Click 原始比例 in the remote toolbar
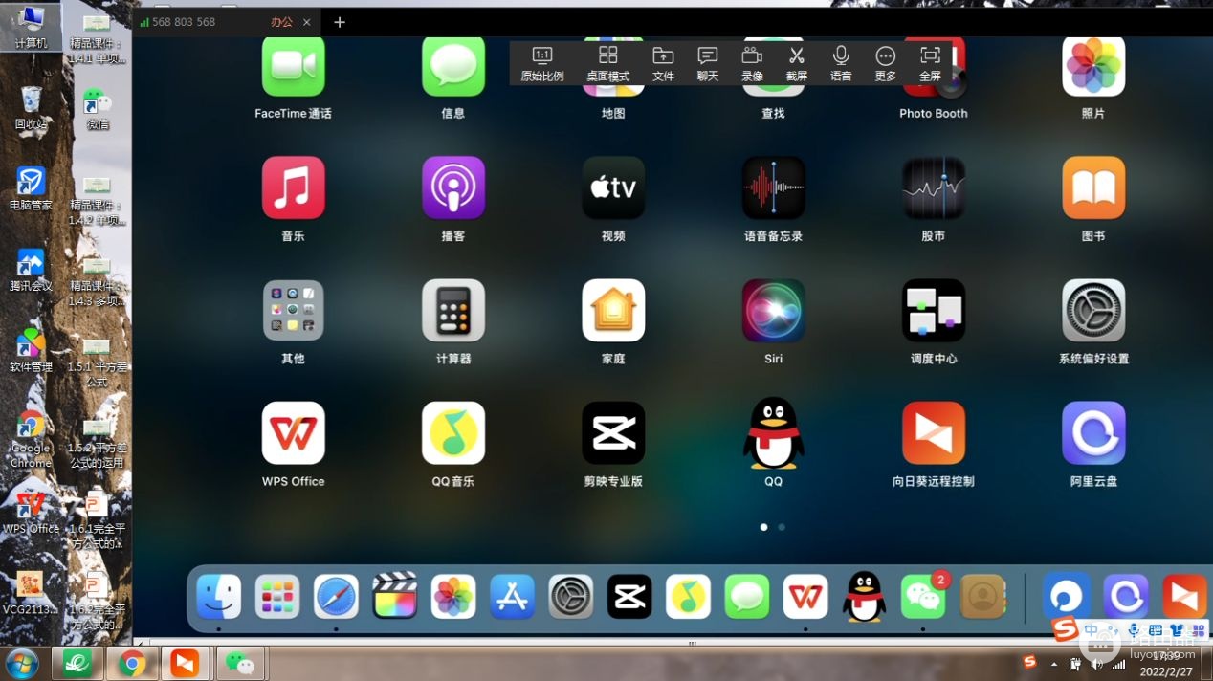 tap(542, 64)
